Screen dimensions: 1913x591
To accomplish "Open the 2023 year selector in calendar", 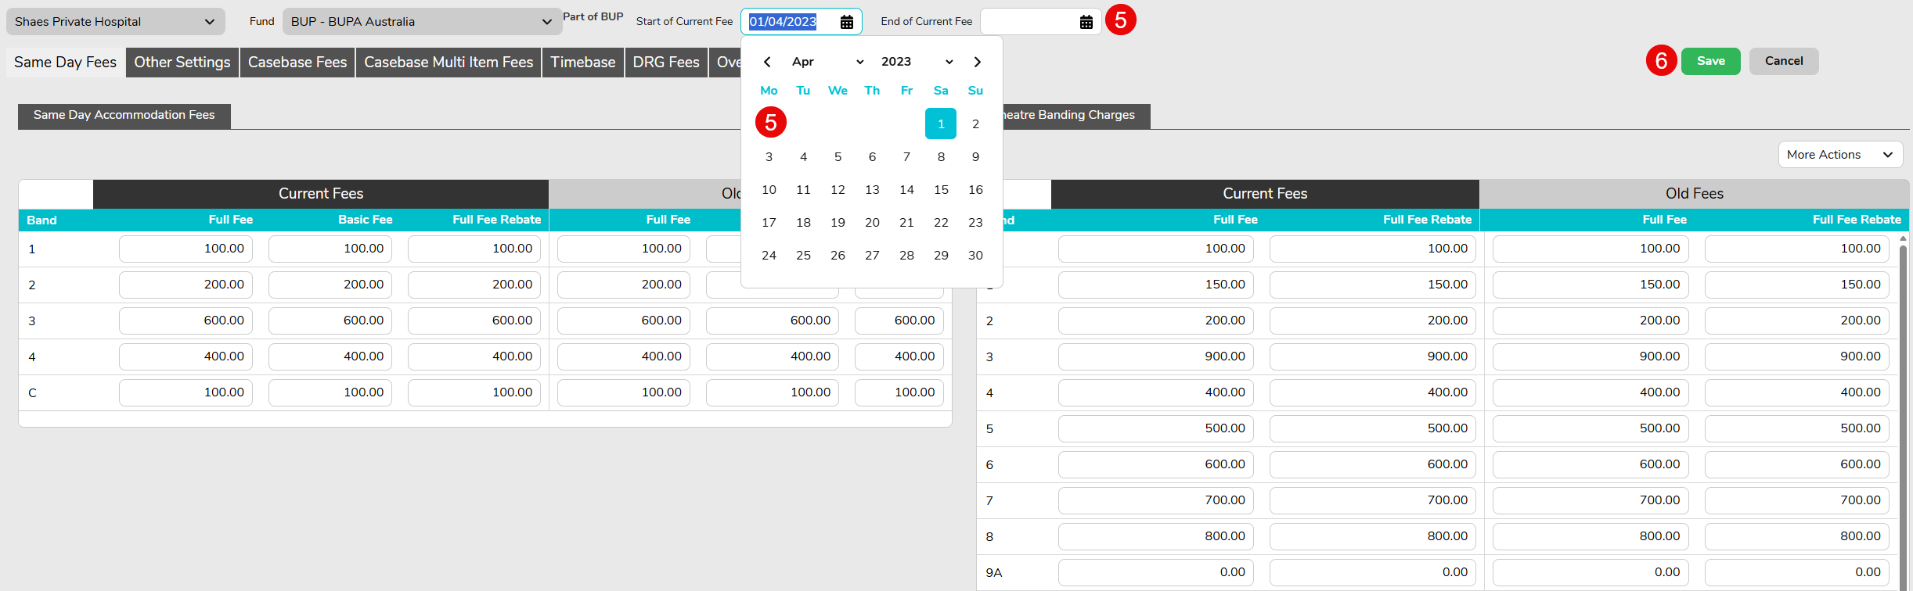I will (916, 62).
